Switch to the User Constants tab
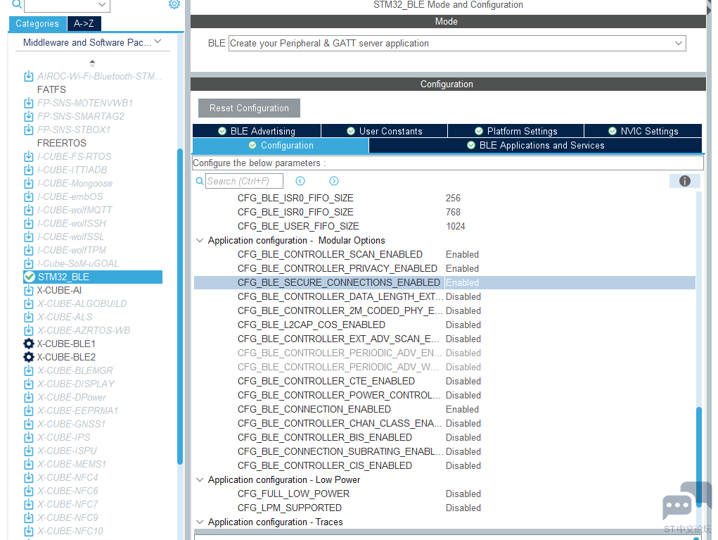This screenshot has height=540, width=718. [385, 131]
